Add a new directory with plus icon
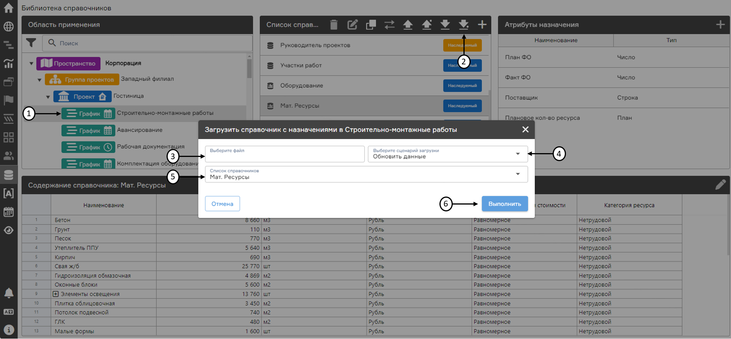The height and width of the screenshot is (339, 731). coord(482,25)
